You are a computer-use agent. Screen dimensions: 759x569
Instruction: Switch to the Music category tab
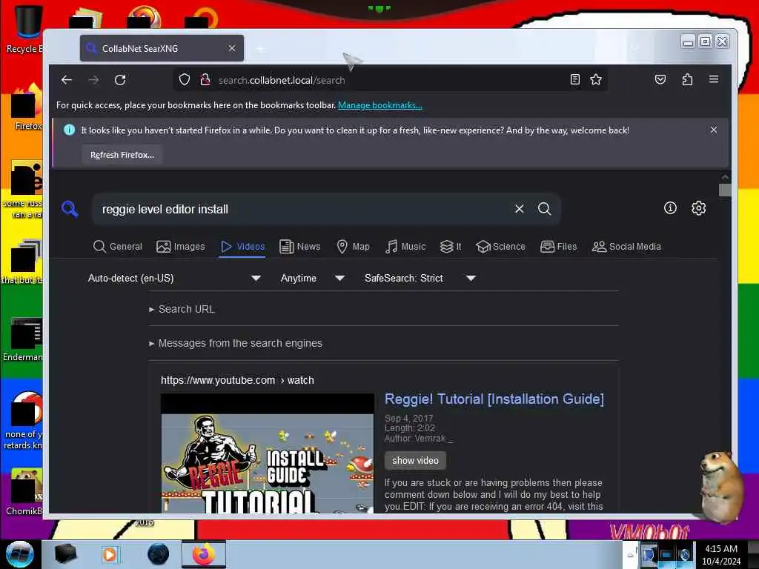405,247
